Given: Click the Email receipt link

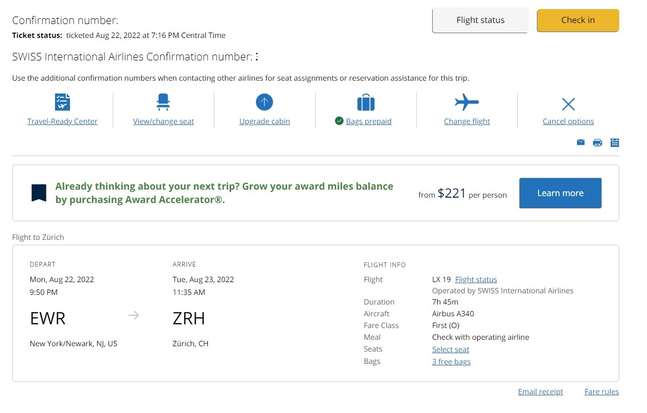Looking at the screenshot, I should pyautogui.click(x=541, y=392).
